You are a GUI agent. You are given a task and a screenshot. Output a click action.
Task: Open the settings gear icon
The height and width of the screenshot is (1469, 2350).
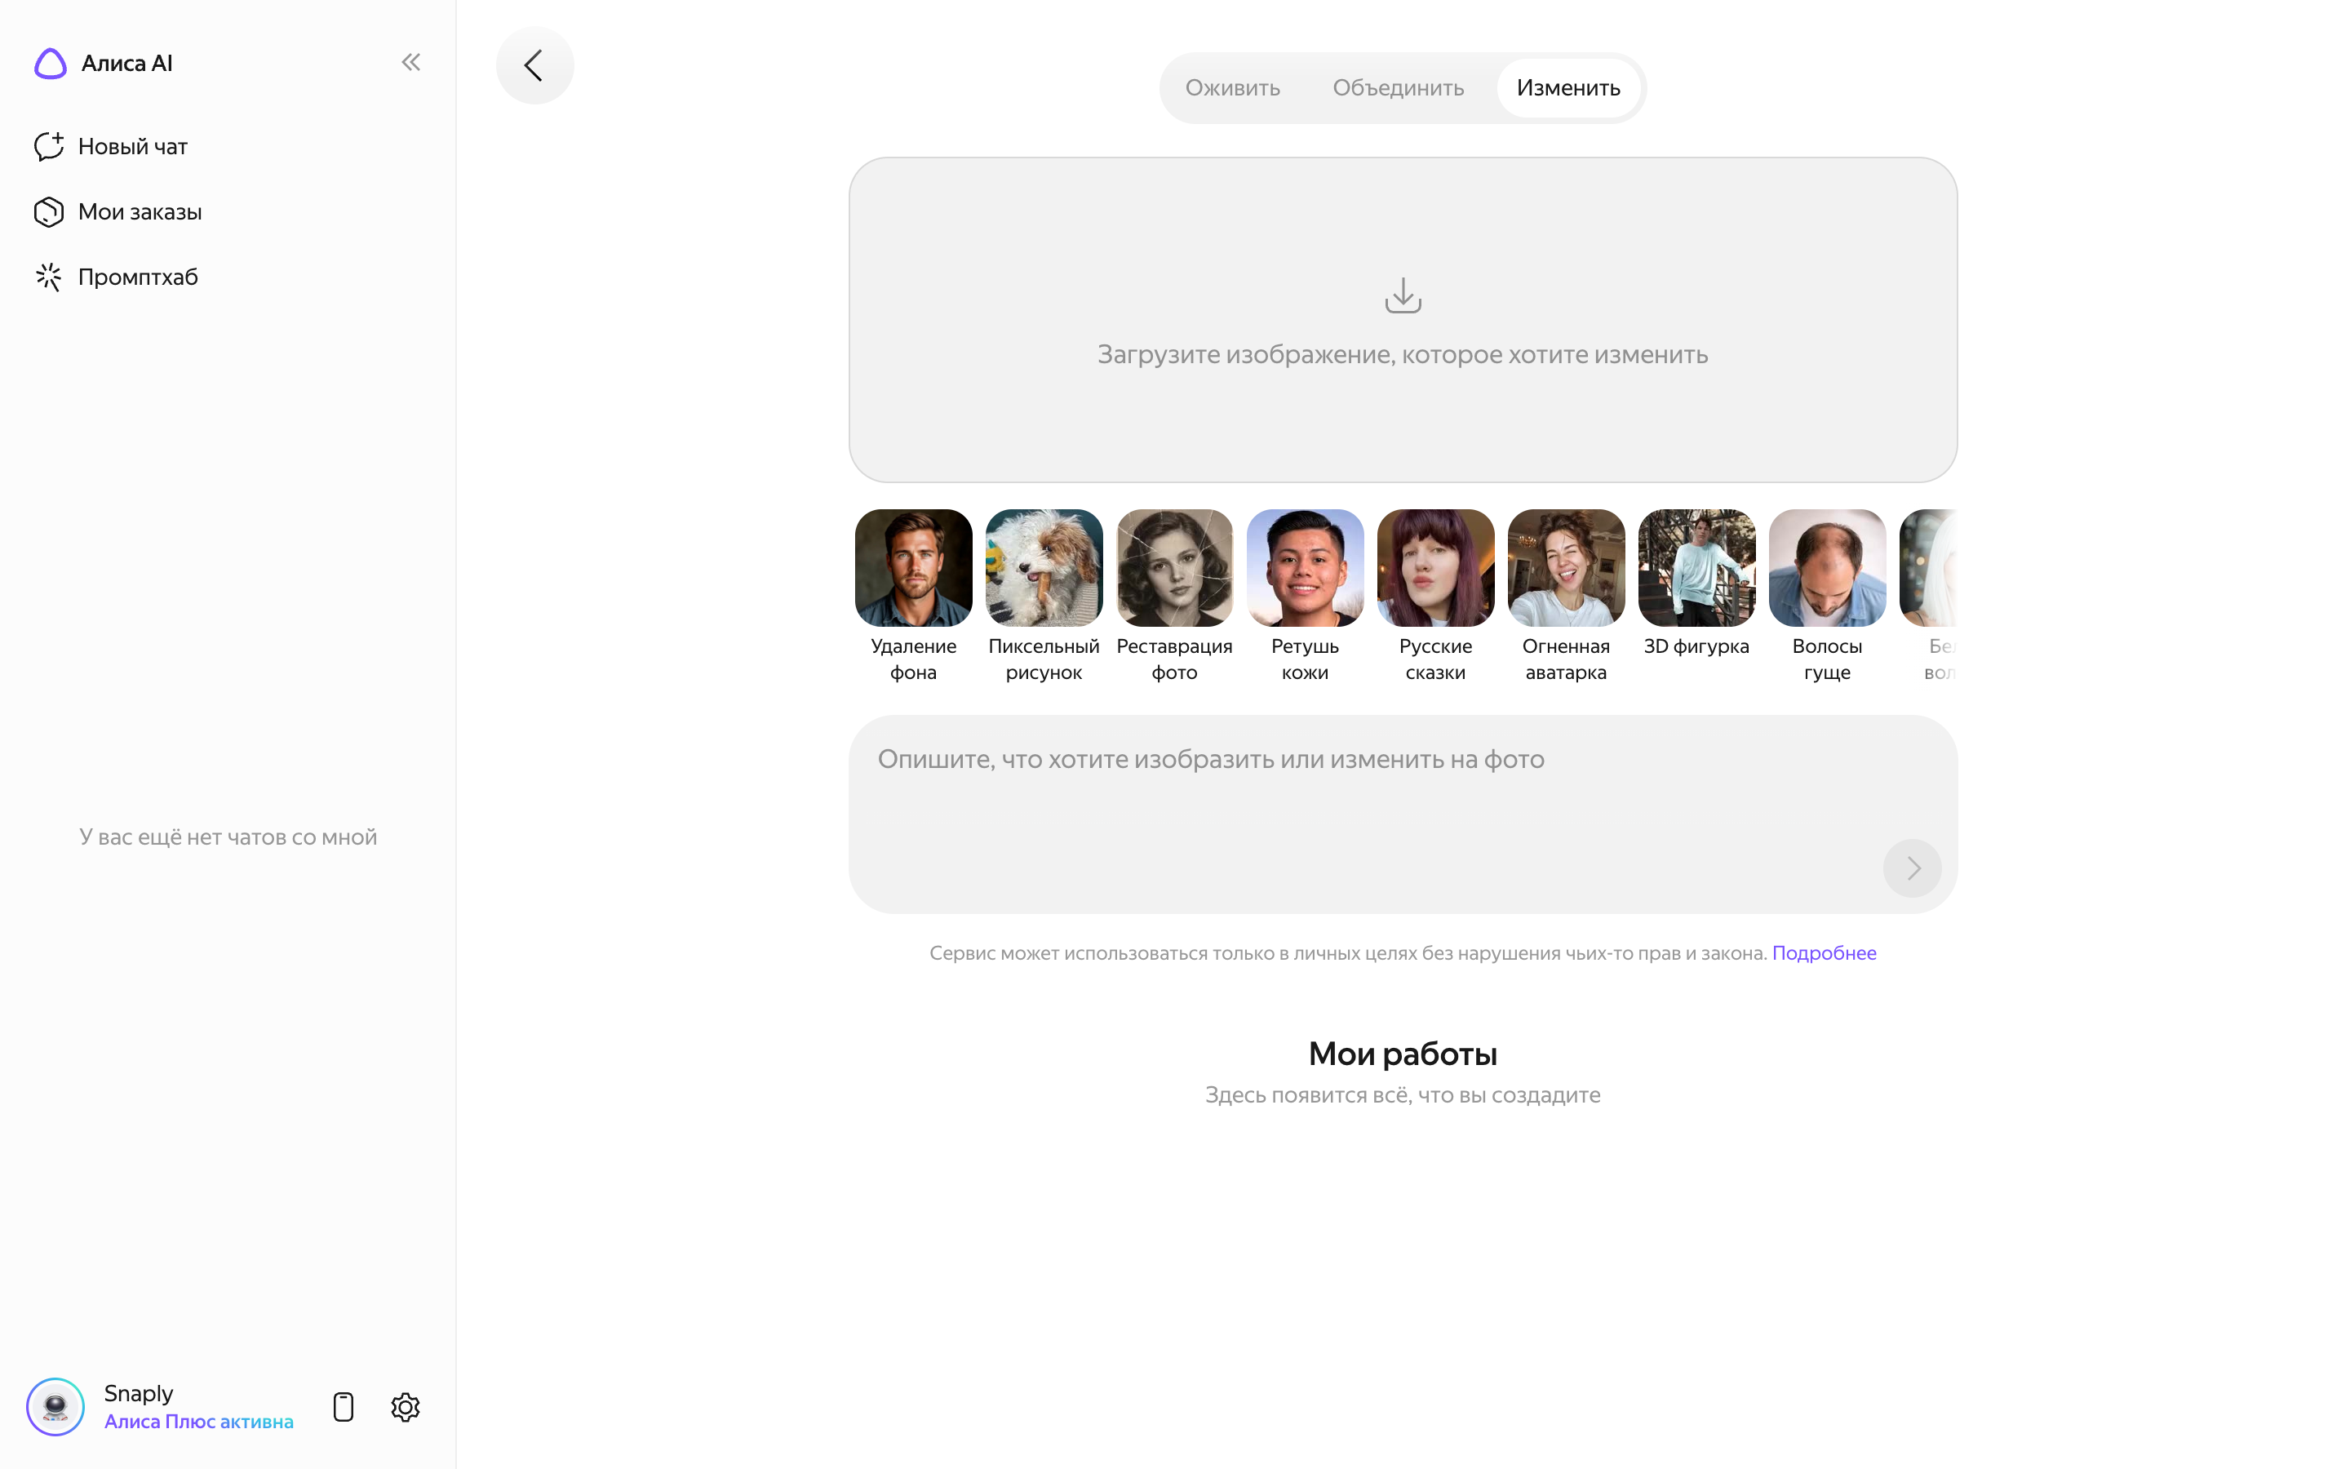405,1406
